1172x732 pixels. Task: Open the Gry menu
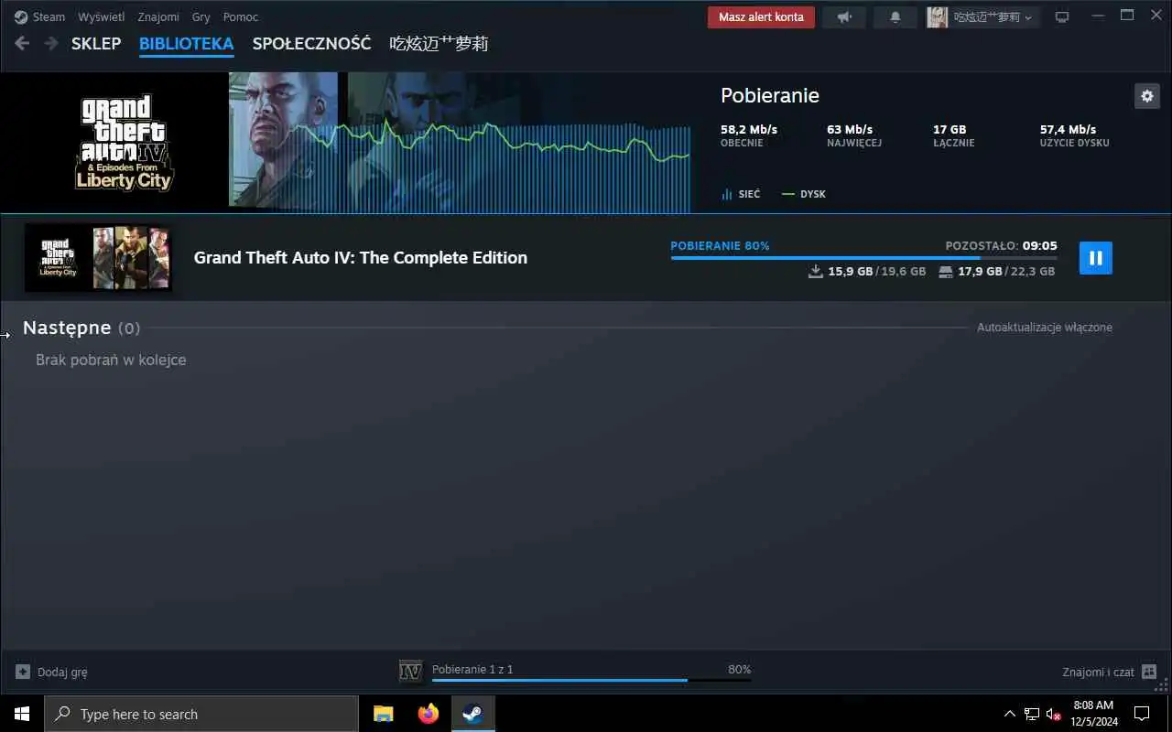201,16
